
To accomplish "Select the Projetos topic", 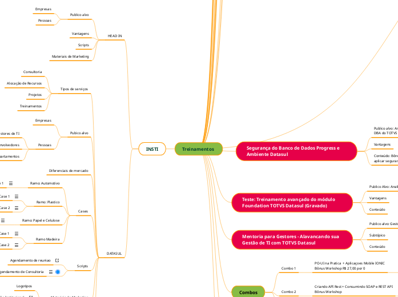I will 35,95.
